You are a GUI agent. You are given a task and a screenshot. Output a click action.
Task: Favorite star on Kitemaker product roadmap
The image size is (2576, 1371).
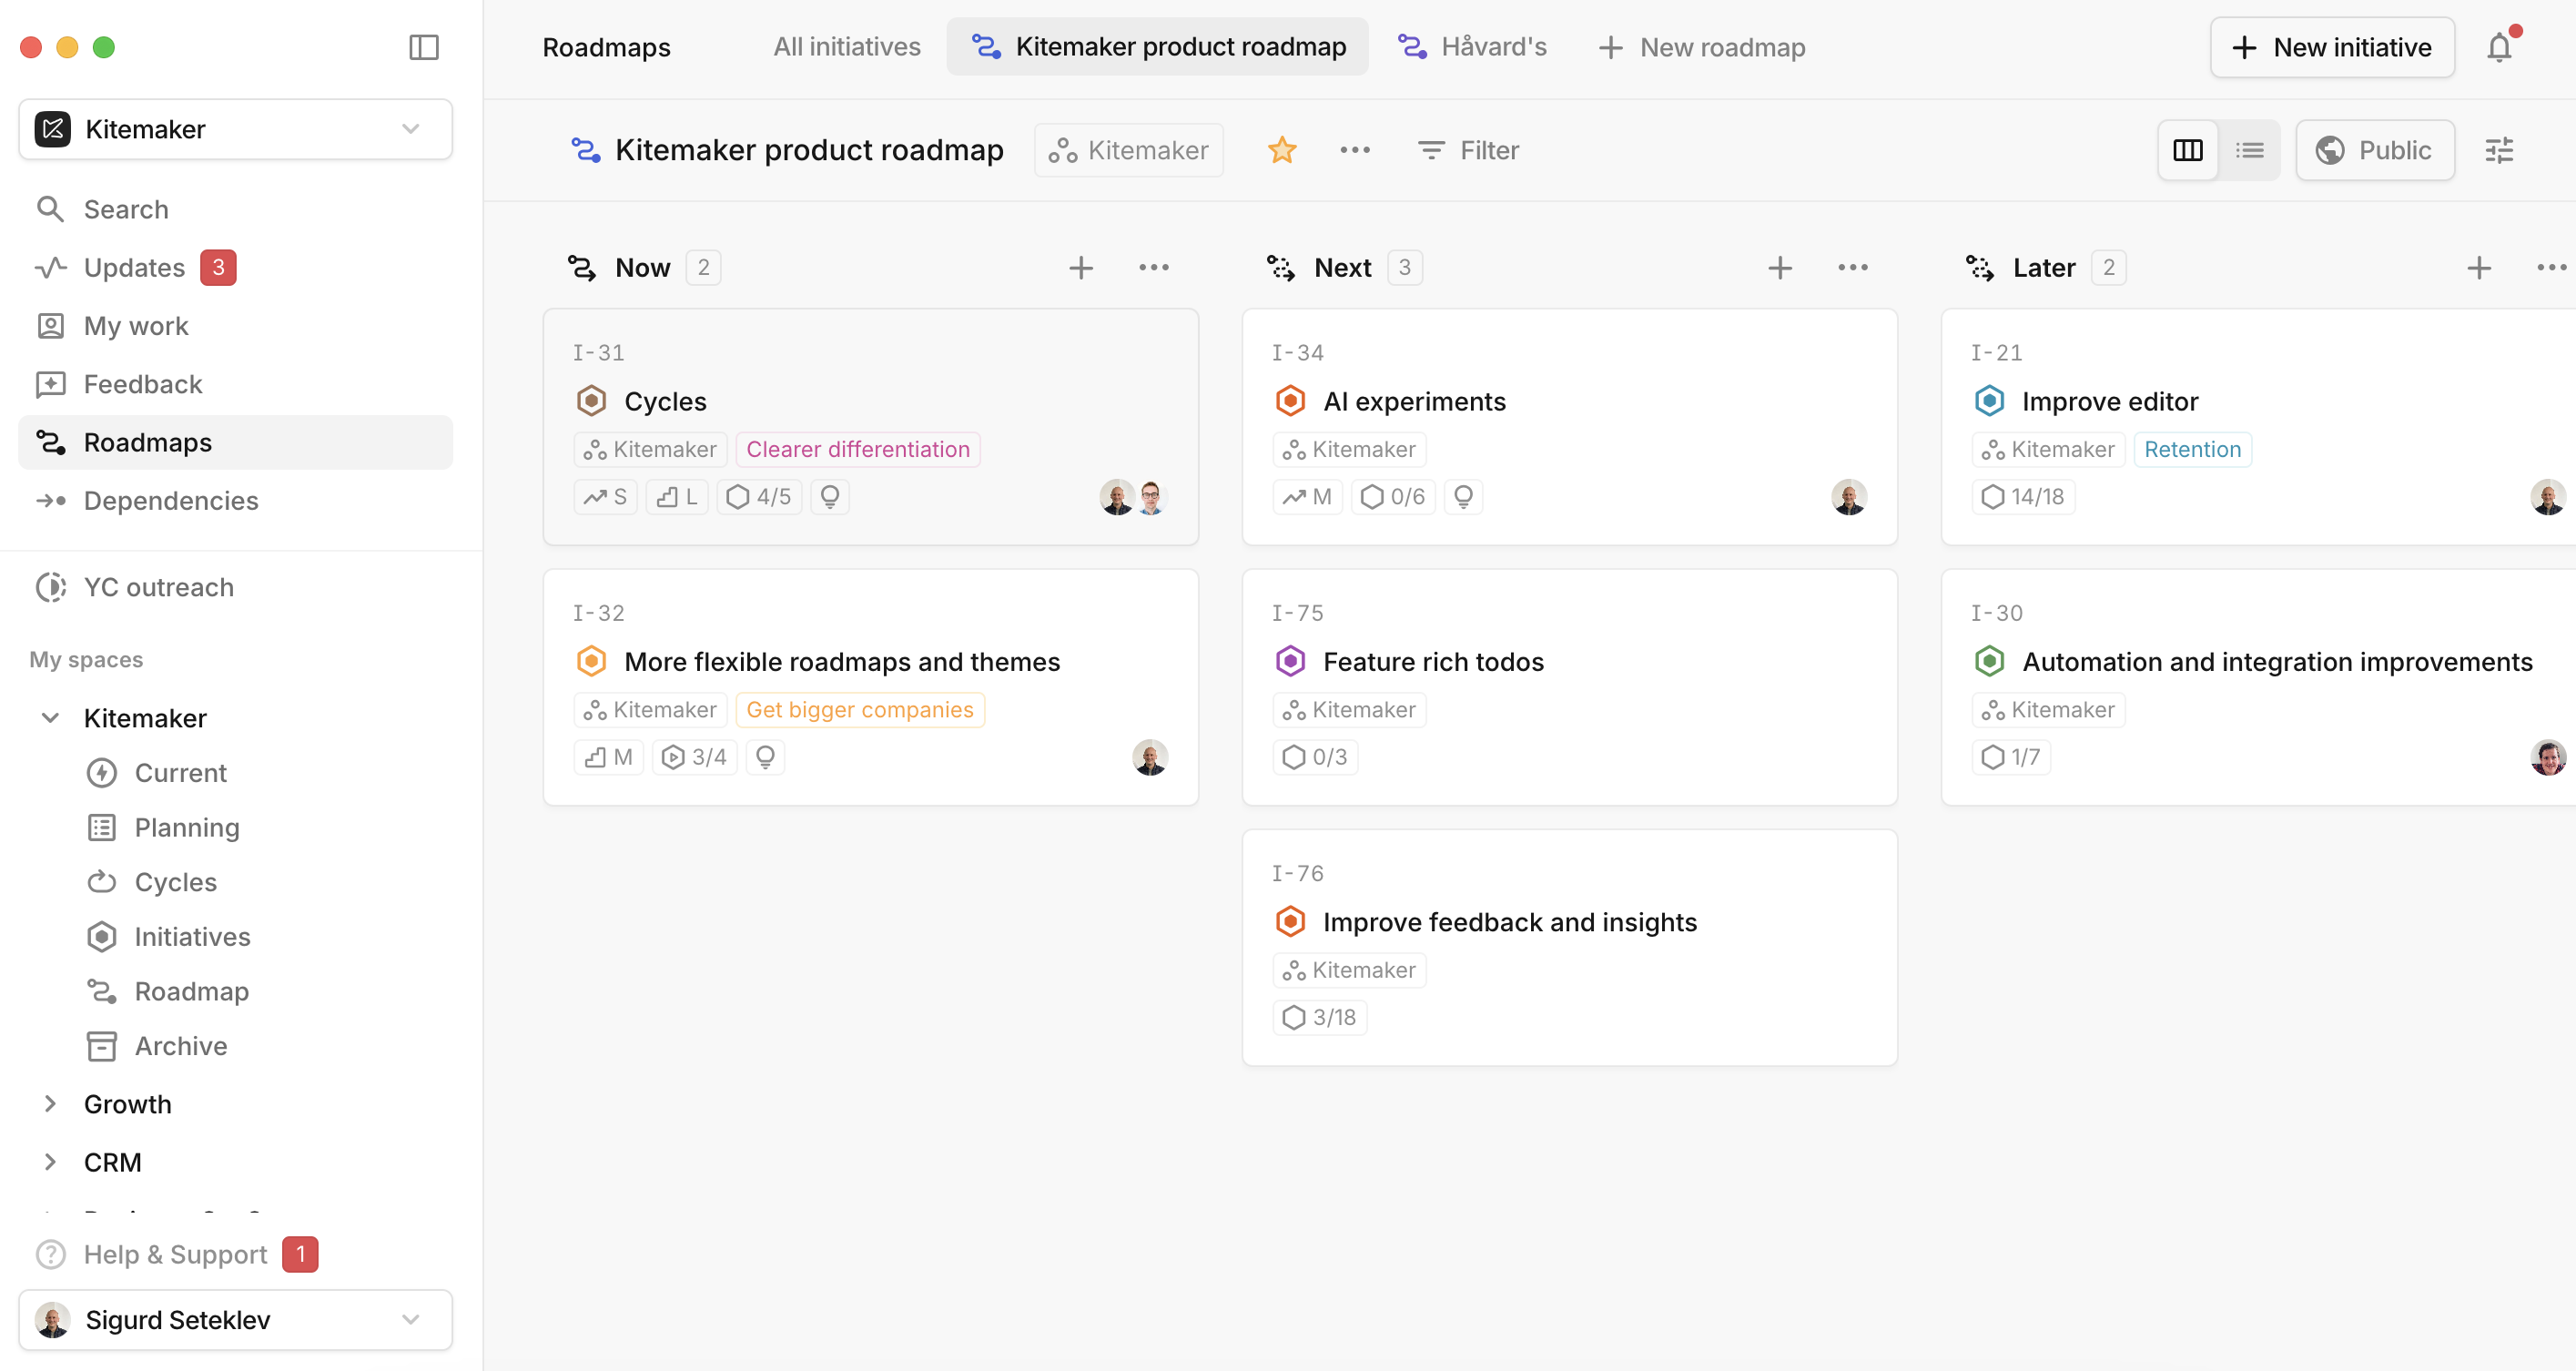point(1281,150)
